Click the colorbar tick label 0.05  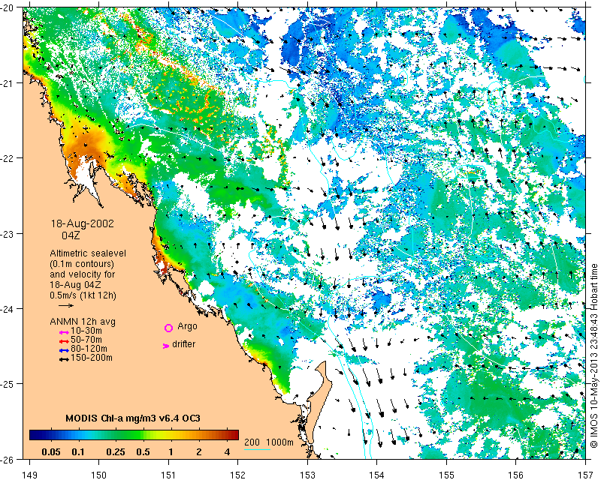pos(50,452)
